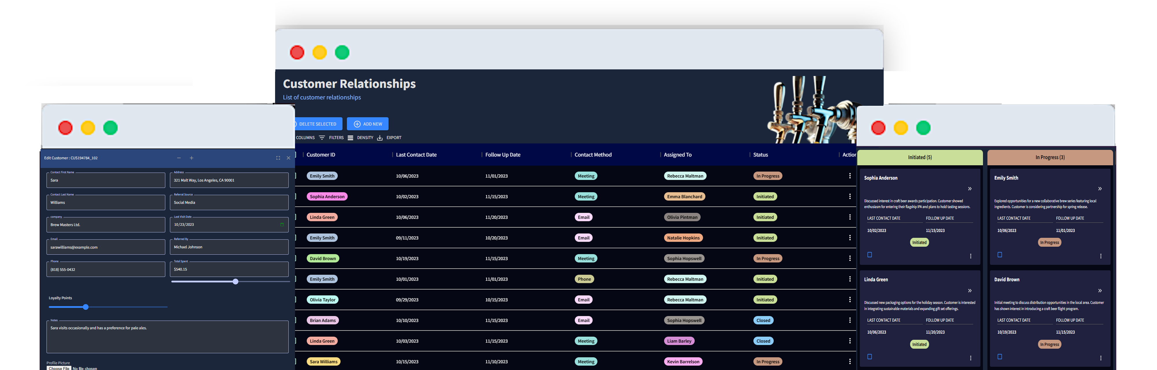Select the Initiated (5) column header

(920, 158)
